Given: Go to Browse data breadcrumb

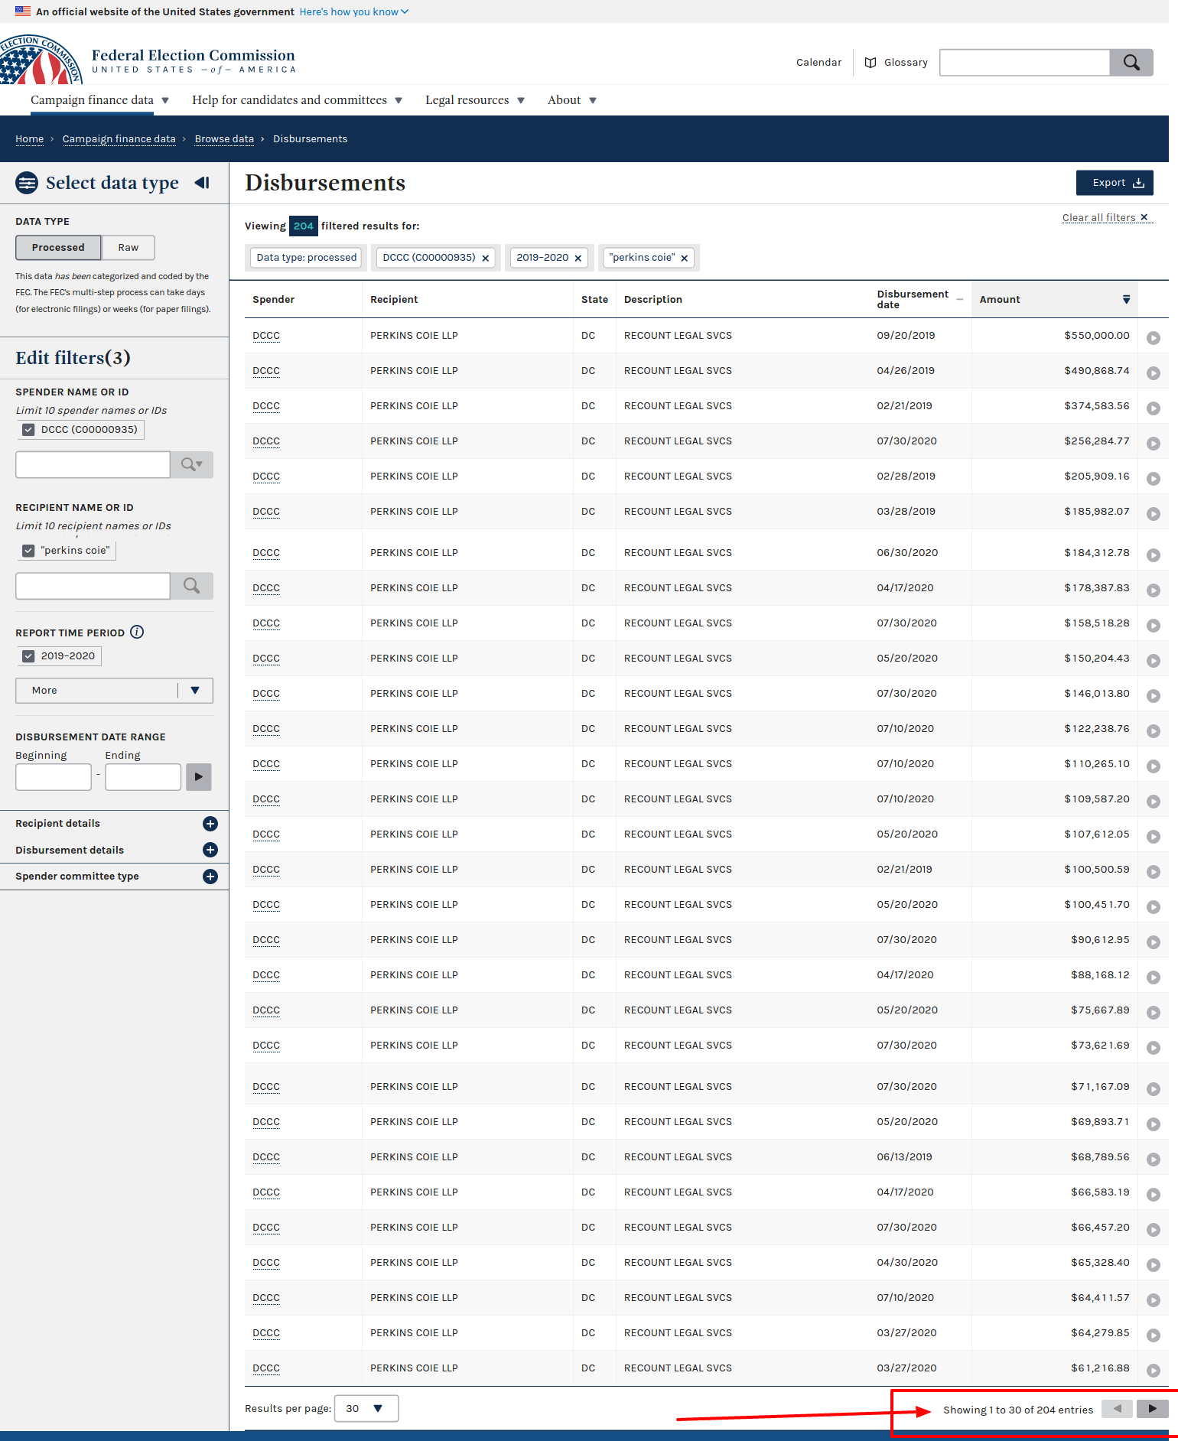Looking at the screenshot, I should [x=224, y=139].
